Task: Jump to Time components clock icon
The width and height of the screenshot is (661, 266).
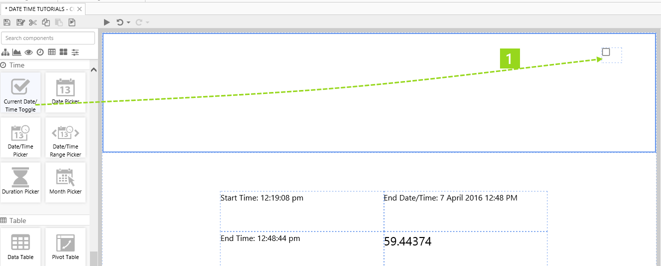Action: [x=40, y=52]
